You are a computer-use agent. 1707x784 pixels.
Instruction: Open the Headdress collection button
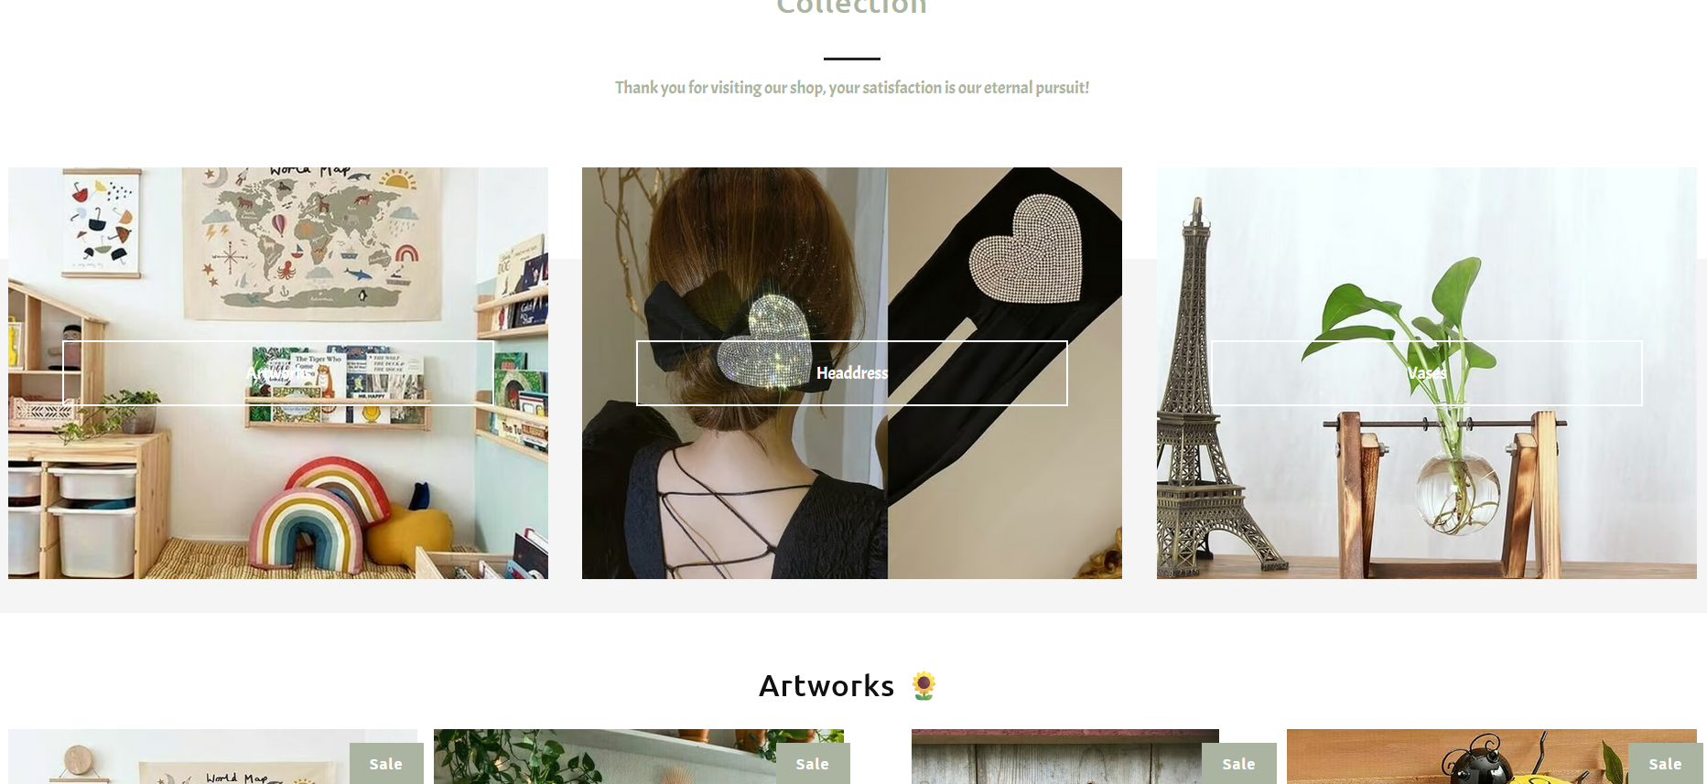tap(852, 373)
